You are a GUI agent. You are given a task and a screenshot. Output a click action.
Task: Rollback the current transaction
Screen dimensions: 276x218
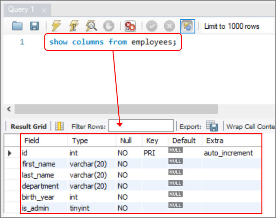[x=169, y=26]
